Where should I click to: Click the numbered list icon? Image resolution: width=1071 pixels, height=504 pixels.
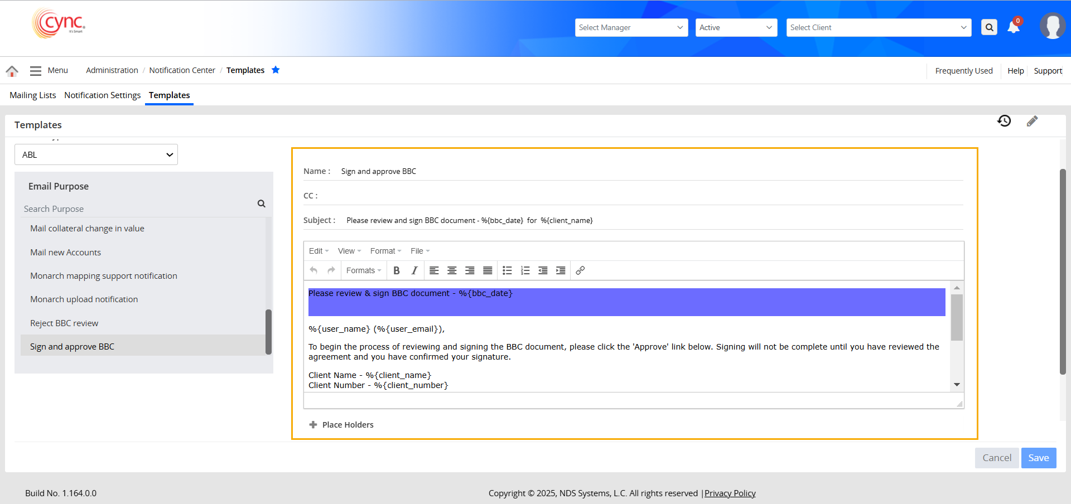coord(525,270)
